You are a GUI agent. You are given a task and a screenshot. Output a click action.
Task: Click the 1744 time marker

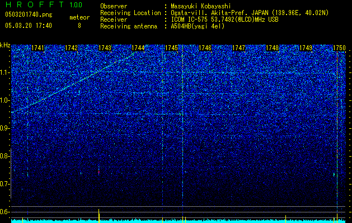[138, 48]
